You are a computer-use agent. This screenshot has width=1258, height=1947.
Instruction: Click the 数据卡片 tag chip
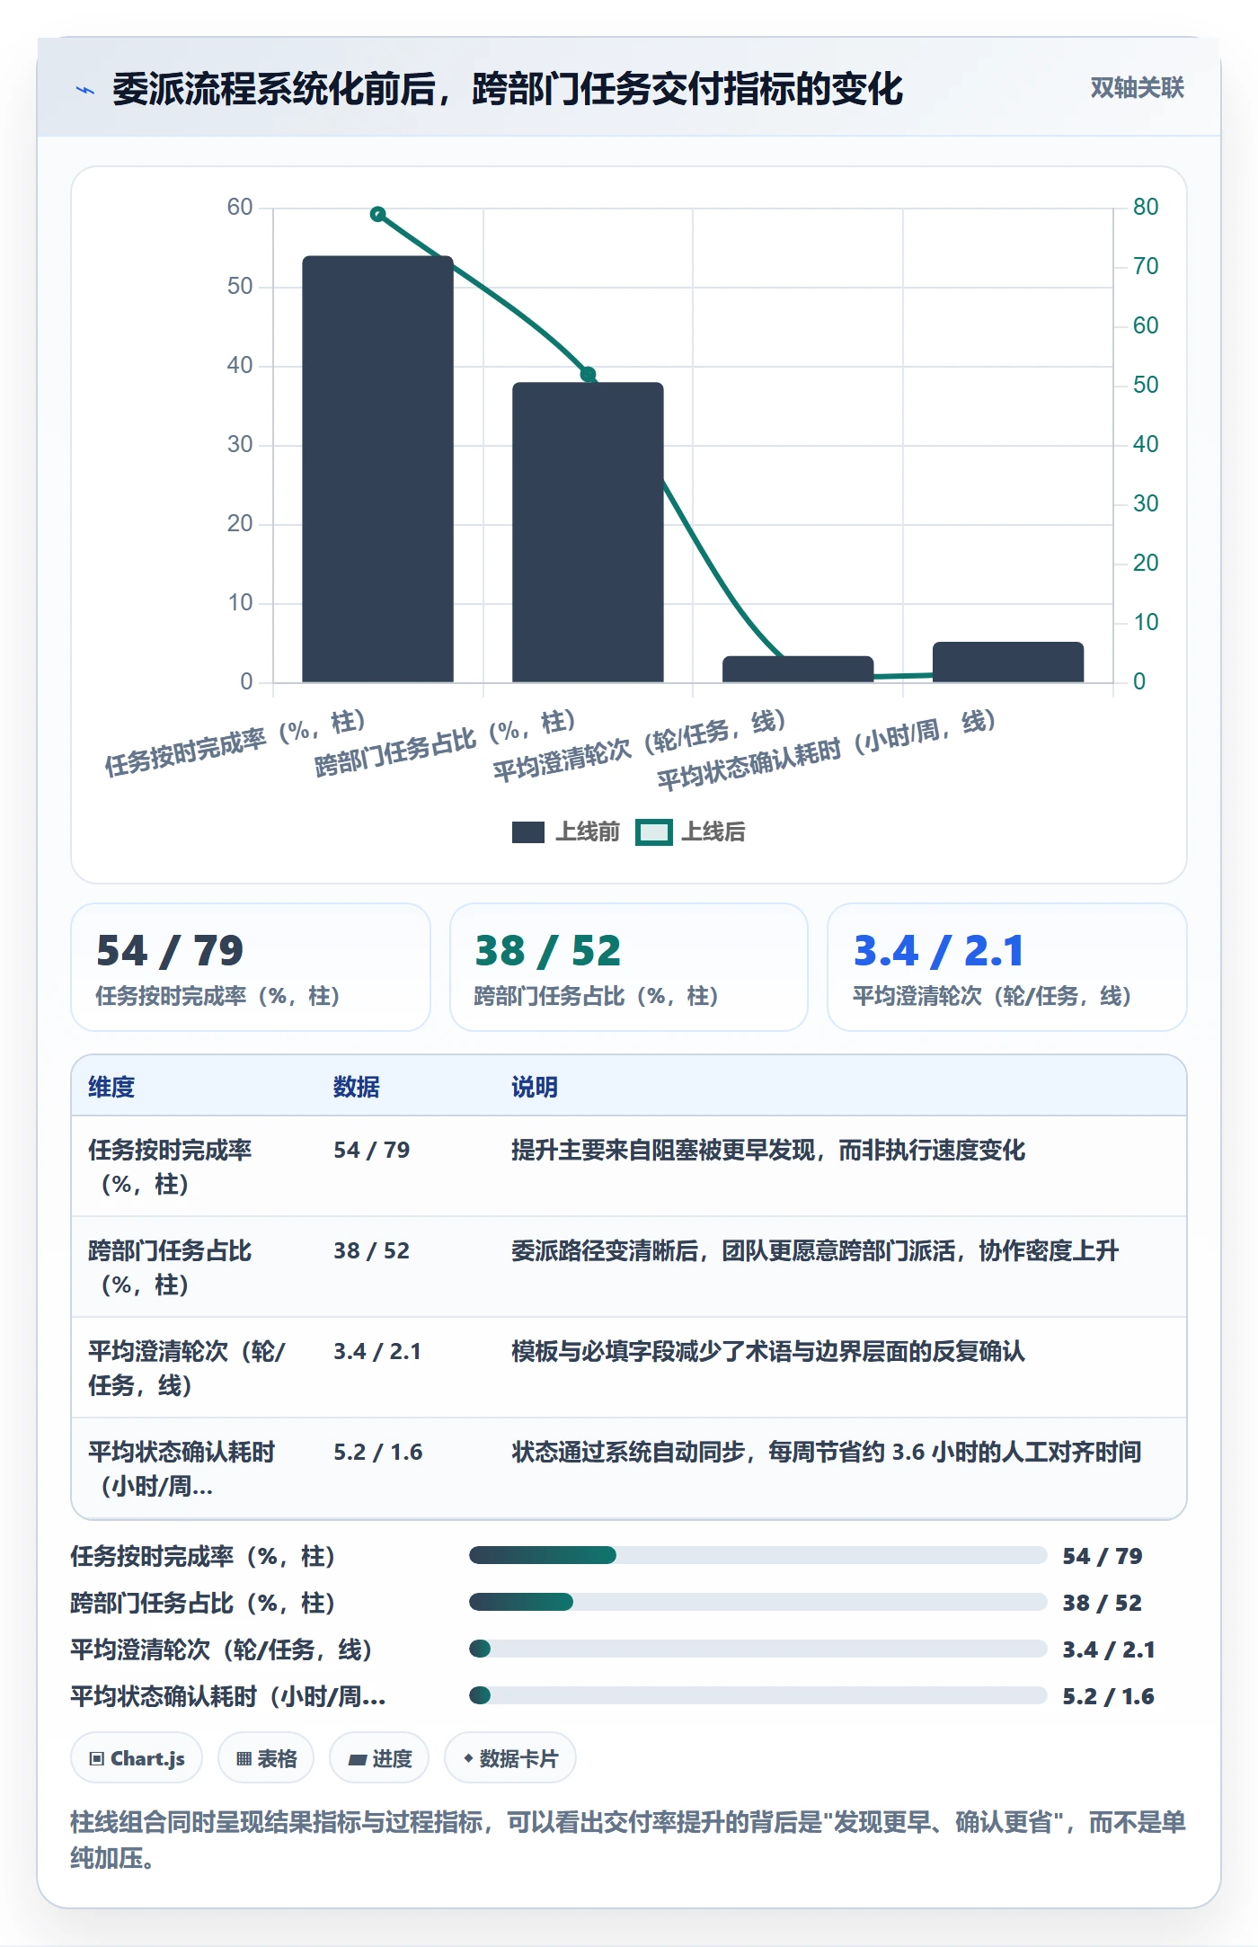(510, 1758)
